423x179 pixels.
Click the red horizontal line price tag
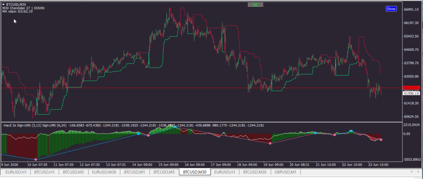[x=411, y=88]
